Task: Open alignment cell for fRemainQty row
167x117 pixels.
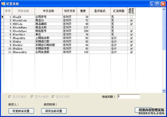Action: click(x=69, y=52)
